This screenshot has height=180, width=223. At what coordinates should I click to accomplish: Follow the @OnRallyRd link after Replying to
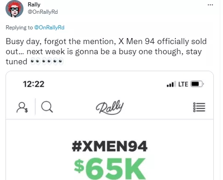click(49, 28)
